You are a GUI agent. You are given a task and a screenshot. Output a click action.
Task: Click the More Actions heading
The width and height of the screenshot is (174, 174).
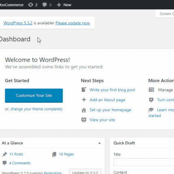161,81
